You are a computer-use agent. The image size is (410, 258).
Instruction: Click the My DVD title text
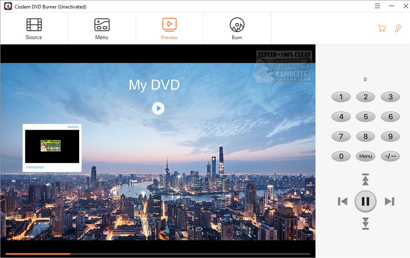154,85
